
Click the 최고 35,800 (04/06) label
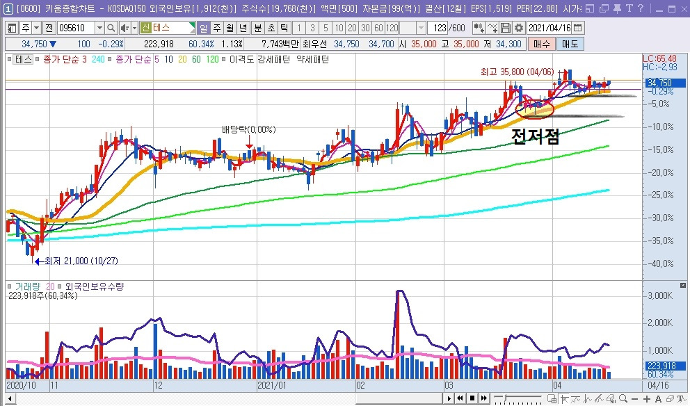tap(517, 72)
